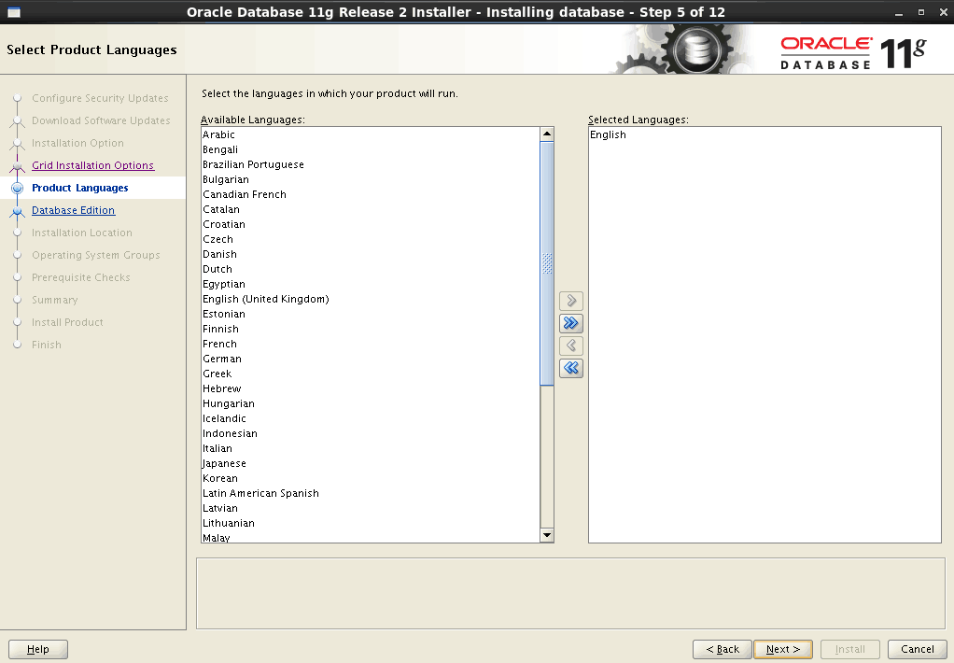Image resolution: width=954 pixels, height=663 pixels.
Task: Pick Croatian from the list
Action: click(371, 224)
